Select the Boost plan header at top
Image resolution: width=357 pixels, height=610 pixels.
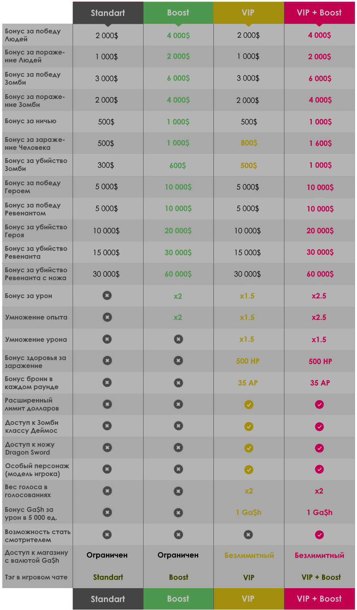178,13
